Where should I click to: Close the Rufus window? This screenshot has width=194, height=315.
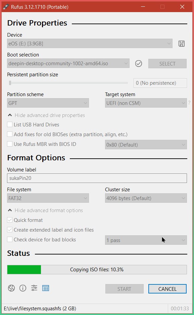(182, 7)
